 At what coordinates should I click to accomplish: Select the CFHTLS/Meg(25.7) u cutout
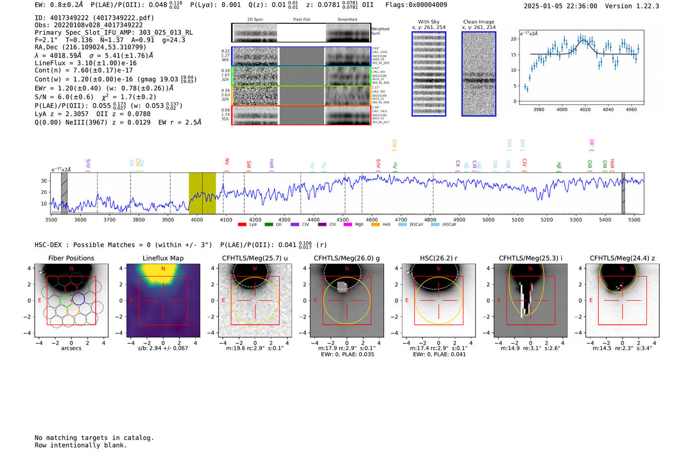tap(255, 300)
